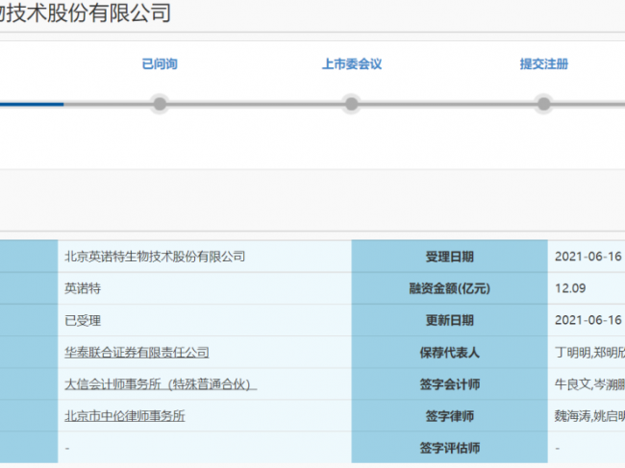
Task: Click the 提交注册 stage label
Action: (543, 64)
